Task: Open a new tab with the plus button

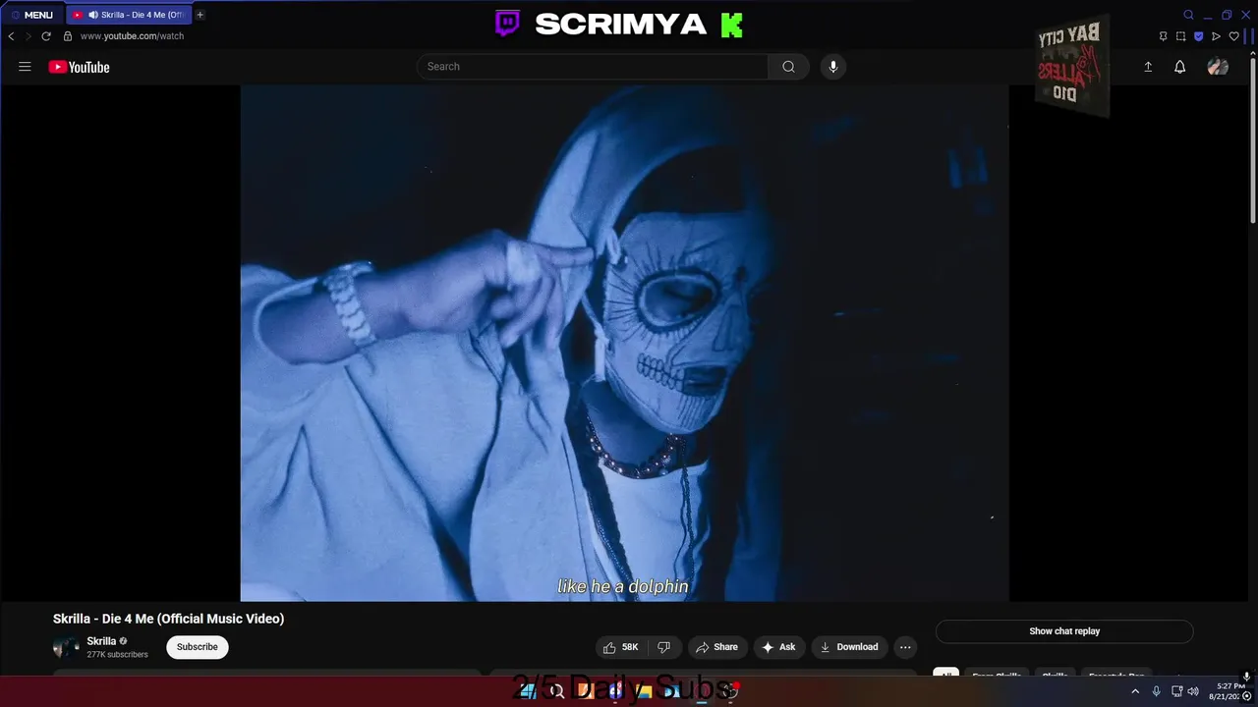Action: tap(200, 15)
